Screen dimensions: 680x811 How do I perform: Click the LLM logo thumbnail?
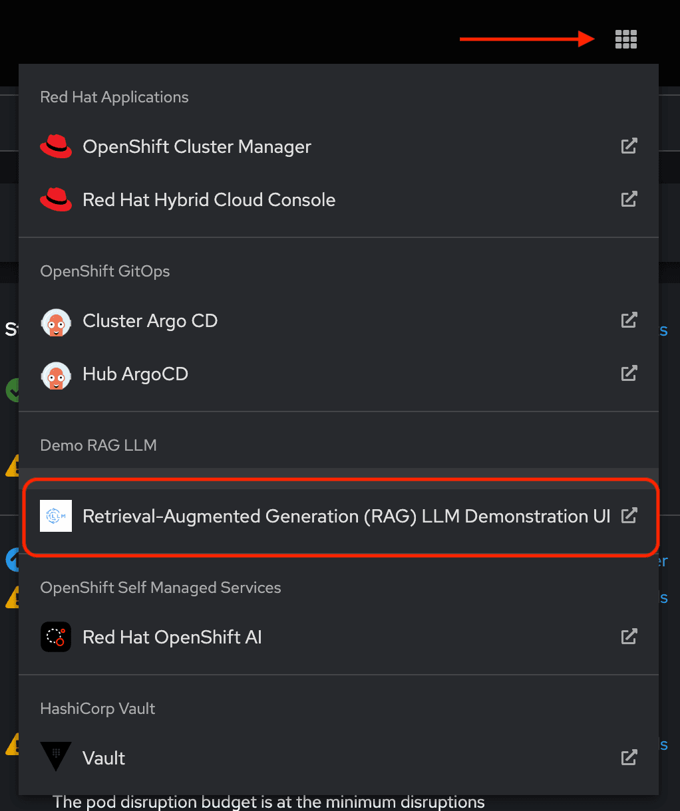tap(56, 516)
